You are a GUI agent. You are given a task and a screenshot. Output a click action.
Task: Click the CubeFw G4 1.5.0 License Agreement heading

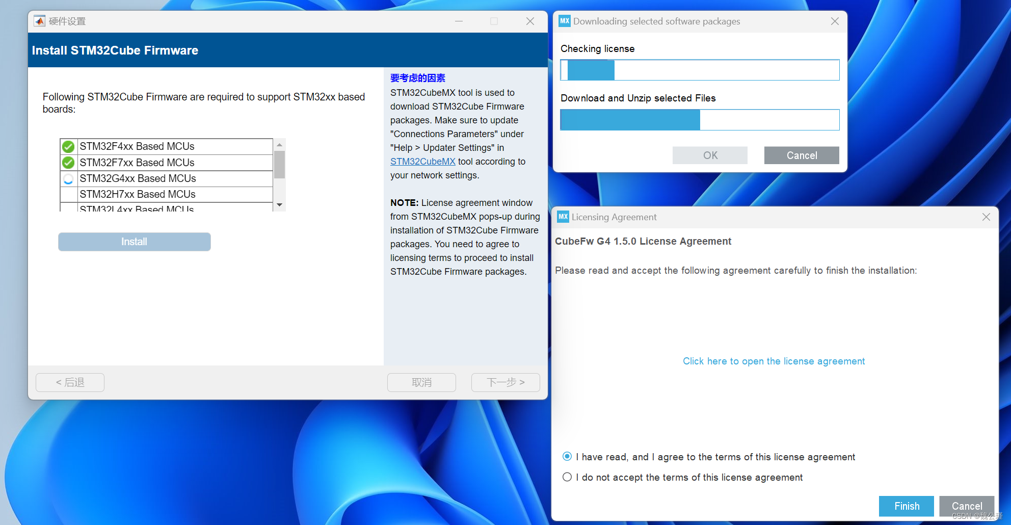tap(643, 241)
